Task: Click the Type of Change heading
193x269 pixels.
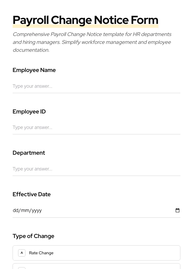Action: tap(33, 236)
